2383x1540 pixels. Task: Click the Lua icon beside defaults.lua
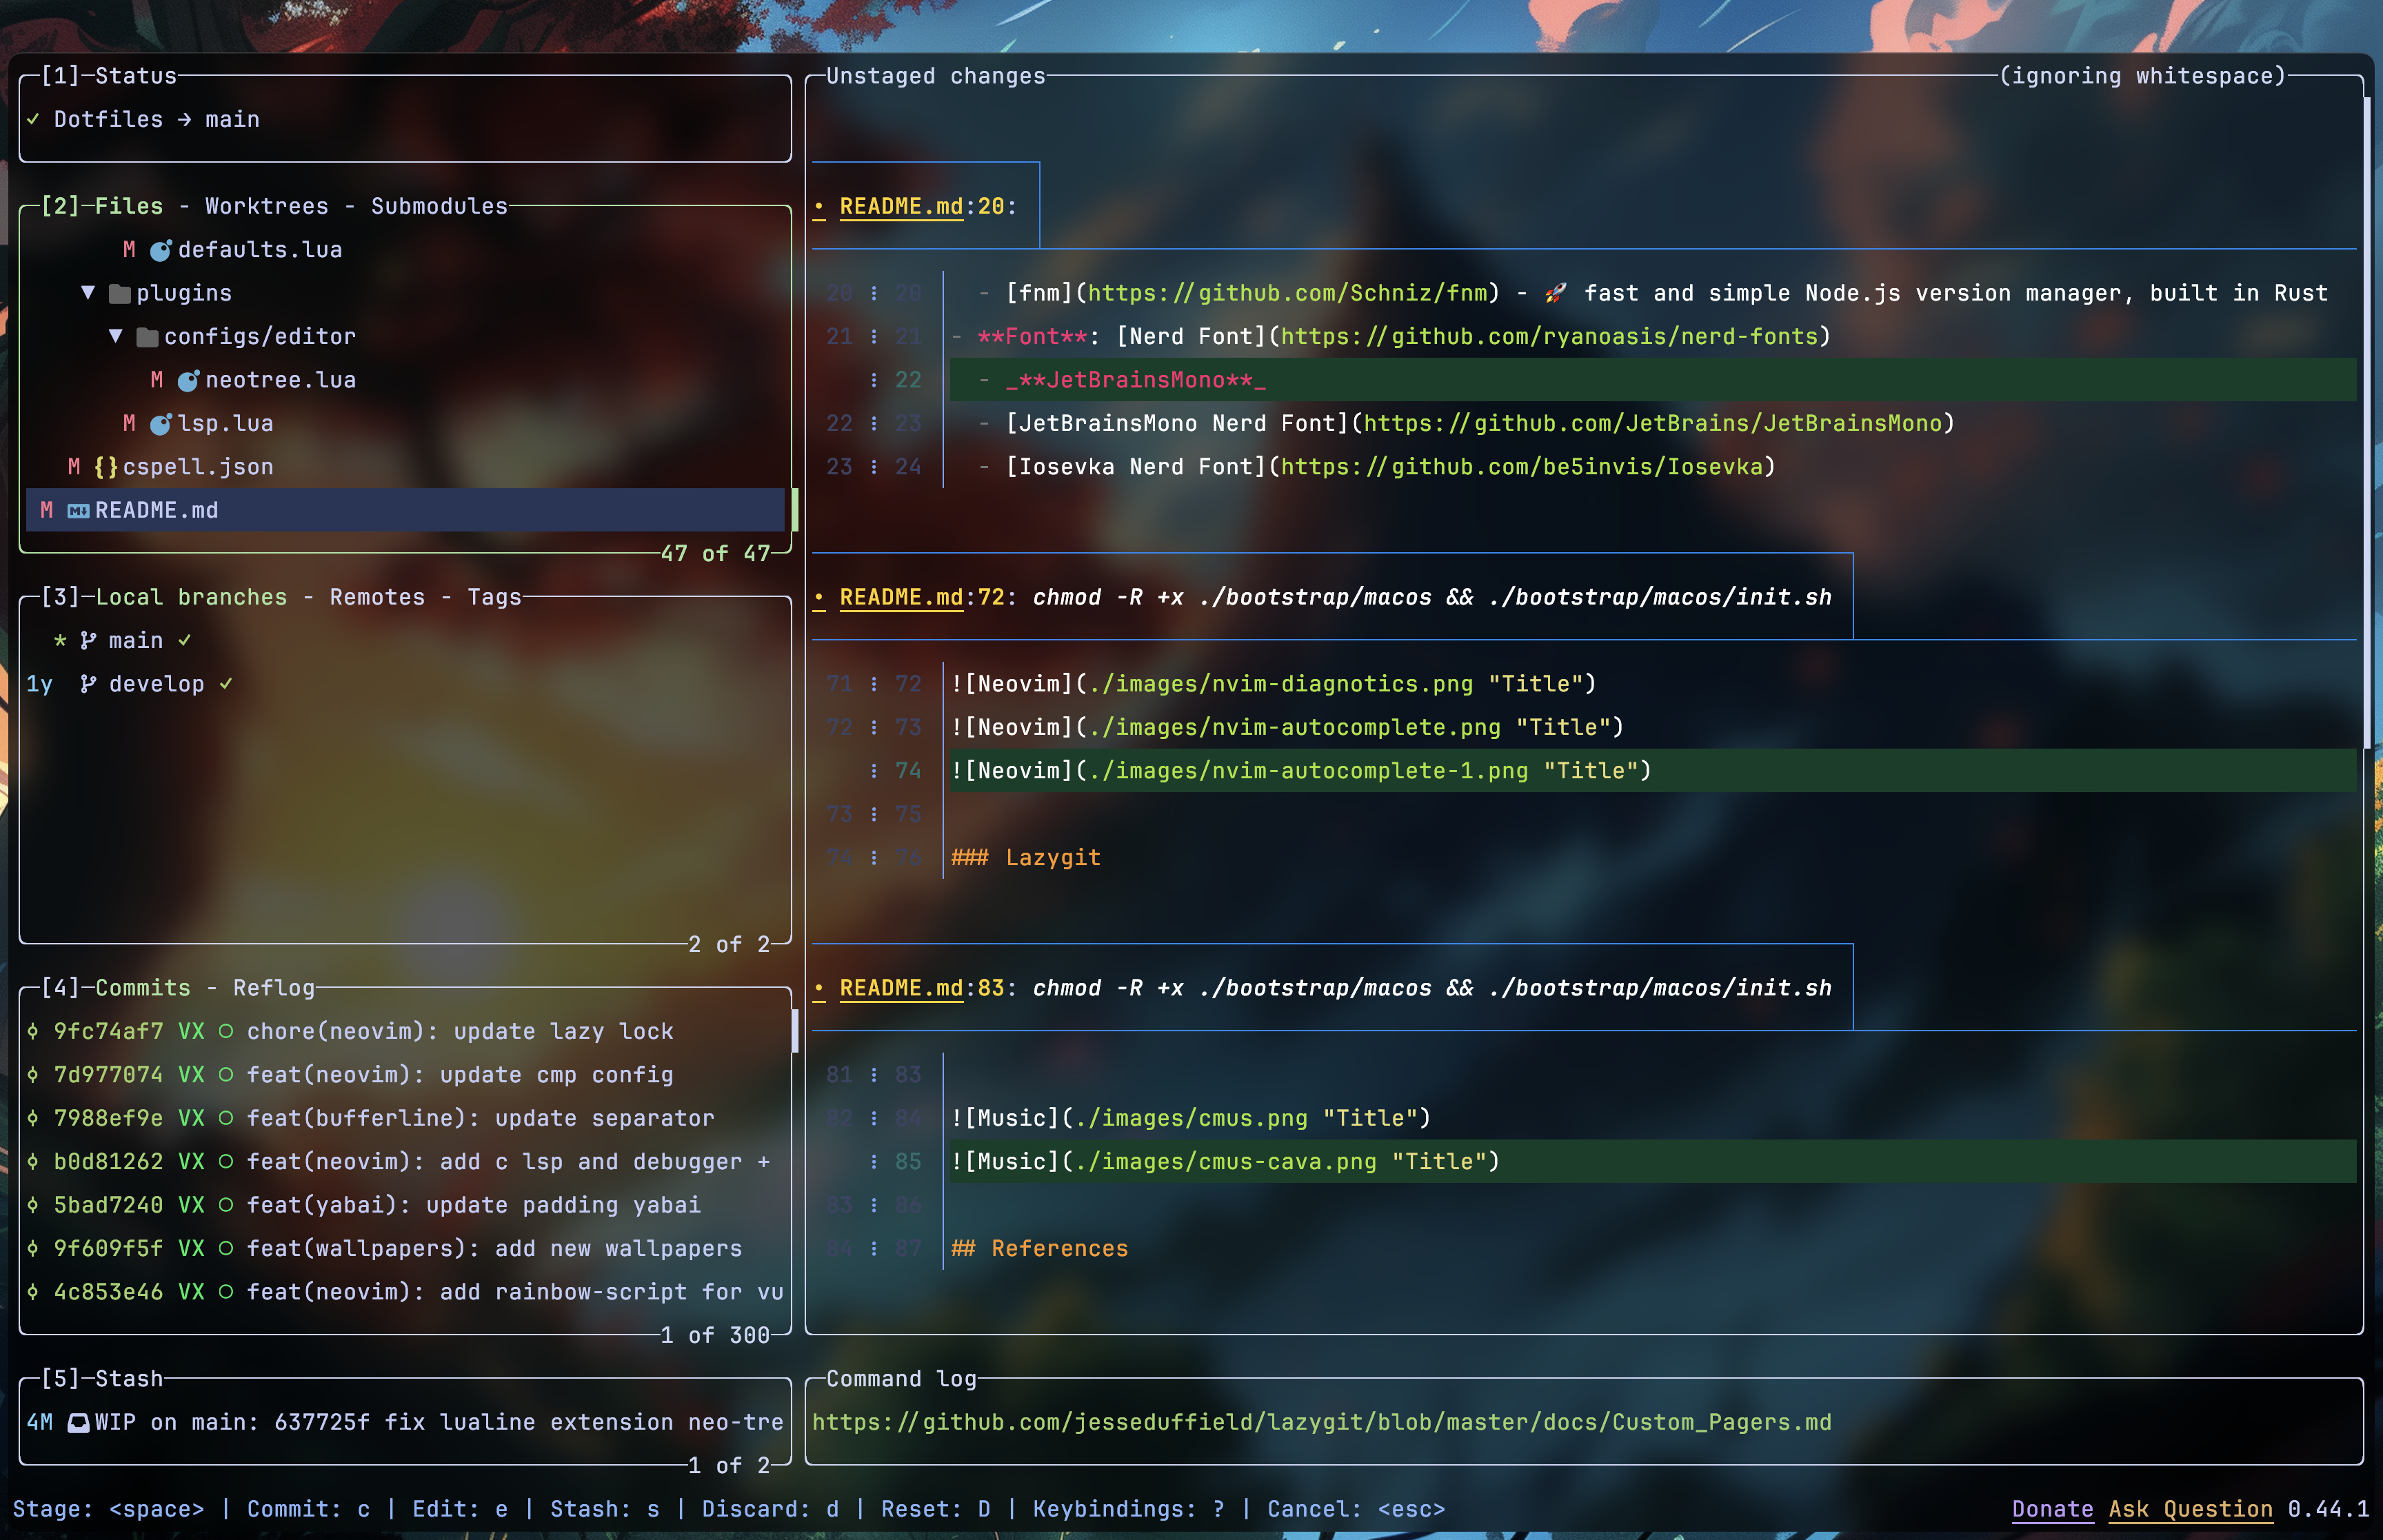click(160, 250)
